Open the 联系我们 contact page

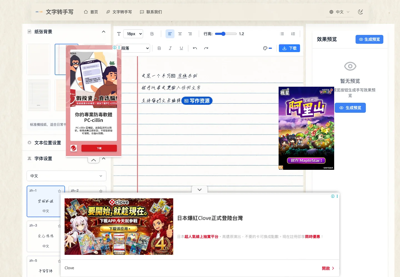point(151,12)
